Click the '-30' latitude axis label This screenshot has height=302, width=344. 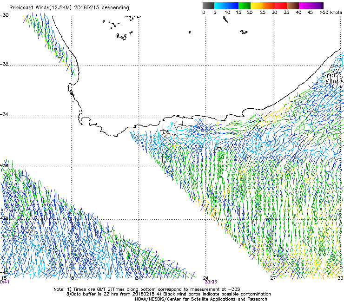click(x=4, y=15)
